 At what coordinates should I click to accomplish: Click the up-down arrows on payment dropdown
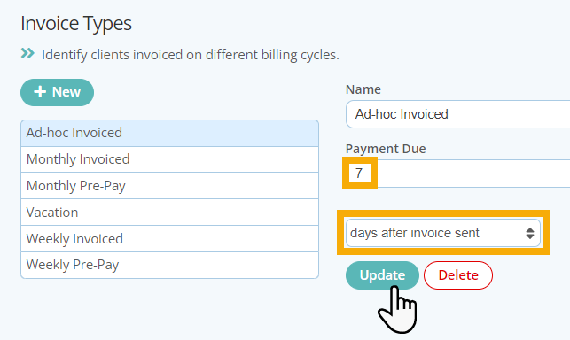530,233
